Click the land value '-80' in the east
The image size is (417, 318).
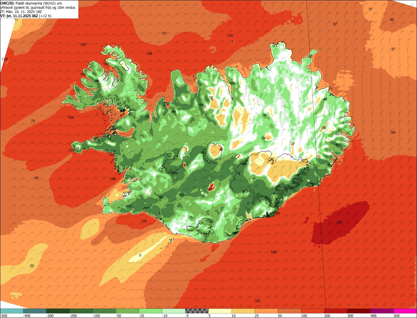click(337, 145)
